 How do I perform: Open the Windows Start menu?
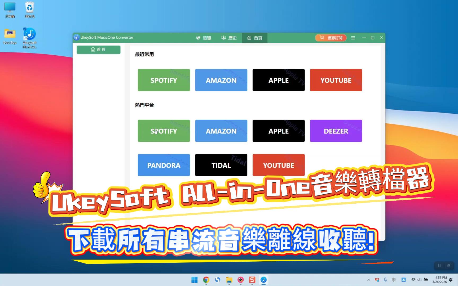click(195, 280)
